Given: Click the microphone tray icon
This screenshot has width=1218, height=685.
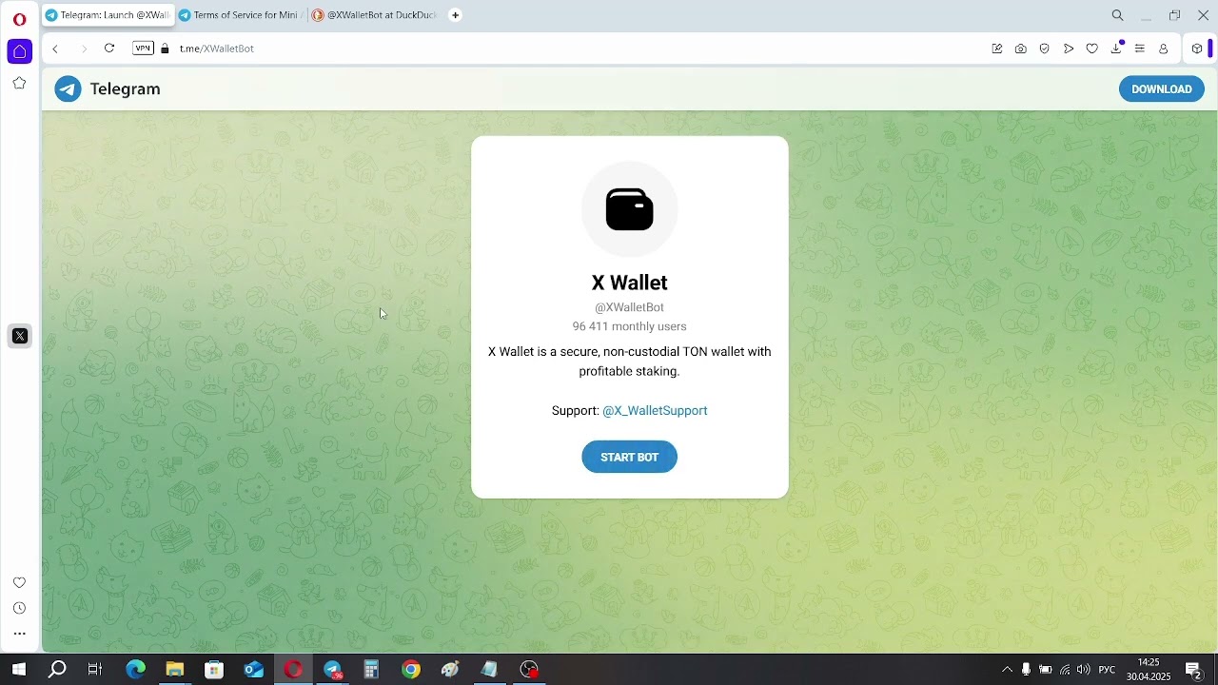Looking at the screenshot, I should click(x=1026, y=670).
